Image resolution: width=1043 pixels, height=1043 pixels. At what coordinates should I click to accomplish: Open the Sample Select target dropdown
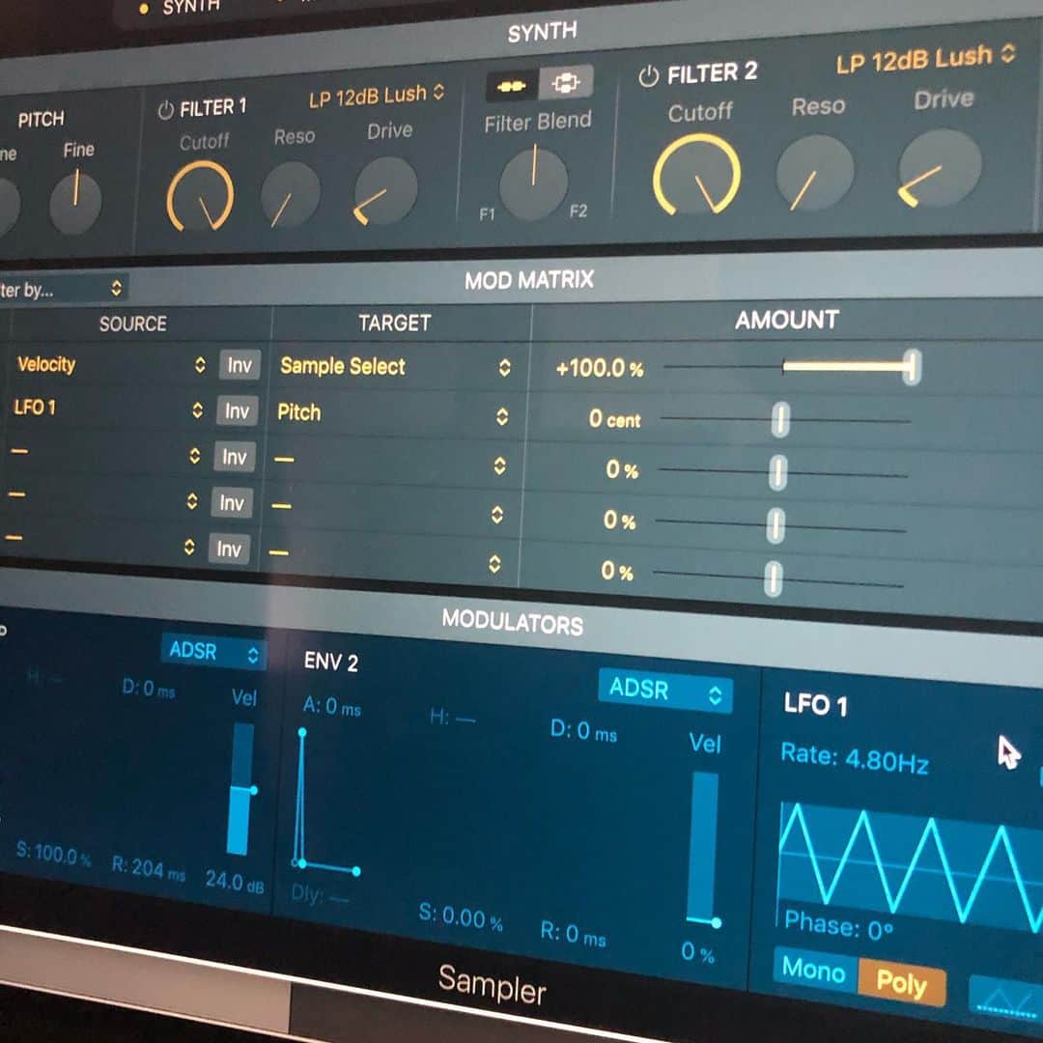click(395, 367)
